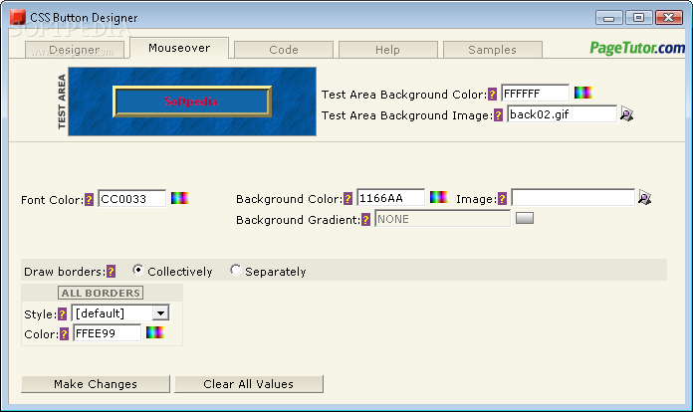The image size is (693, 412).
Task: Expand the border Style dropdown
Action: pyautogui.click(x=161, y=313)
